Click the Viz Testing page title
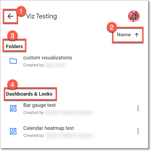This screenshot has width=151, height=151. point(41,16)
